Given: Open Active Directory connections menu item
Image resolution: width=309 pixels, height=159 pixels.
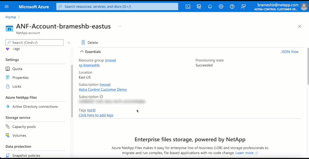Looking at the screenshot, I should coord(35,106).
